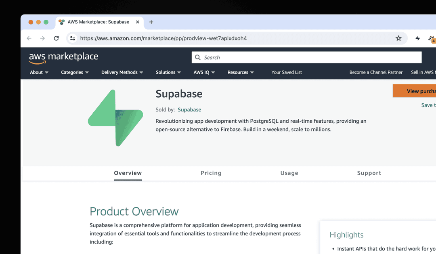Click the Supabase lightning logo image
436x254 pixels.
pos(115,118)
